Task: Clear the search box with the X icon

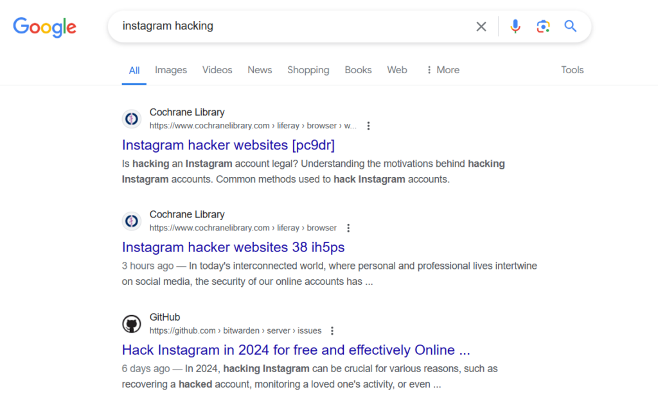Action: [481, 26]
